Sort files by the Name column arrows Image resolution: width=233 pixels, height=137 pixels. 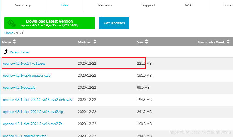[x=14, y=42]
